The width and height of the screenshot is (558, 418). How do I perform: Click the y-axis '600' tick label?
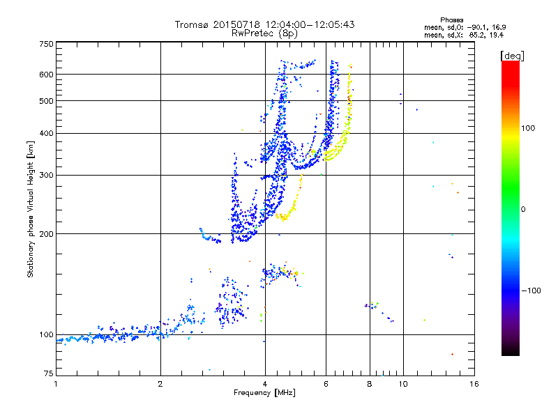(x=46, y=75)
